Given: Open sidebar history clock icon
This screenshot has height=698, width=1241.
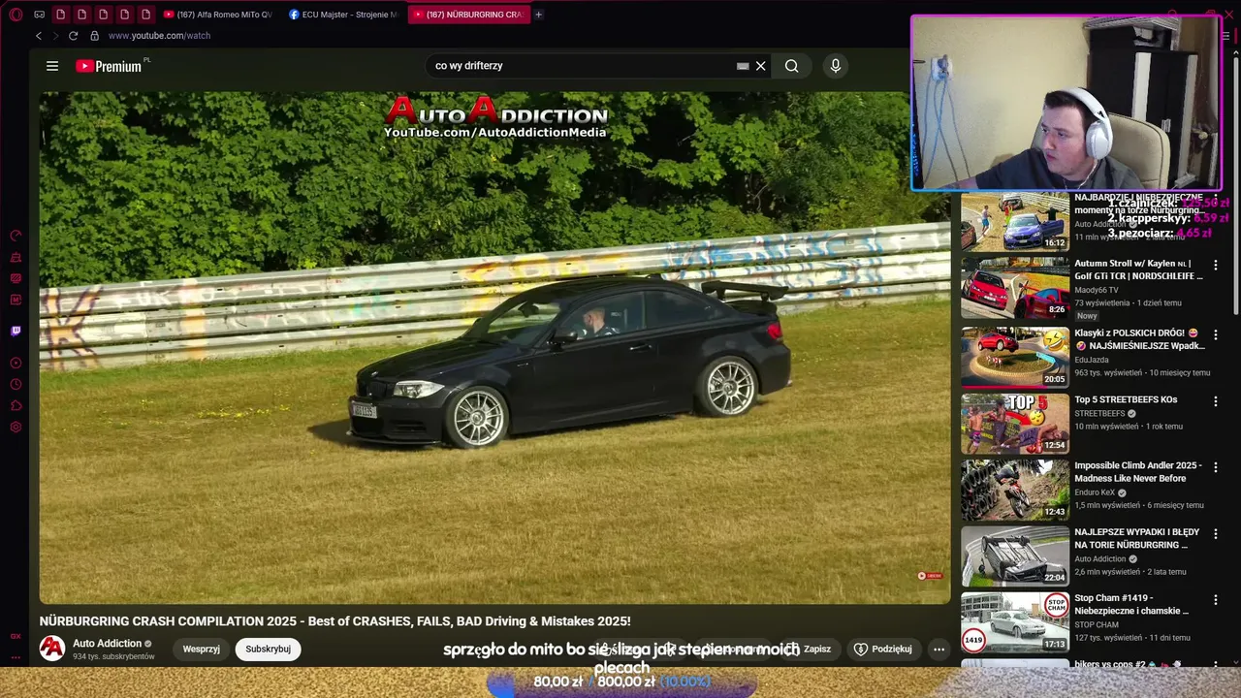Looking at the screenshot, I should 16,384.
